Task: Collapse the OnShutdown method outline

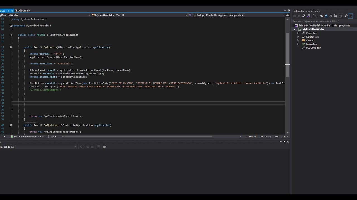Action: [11, 125]
